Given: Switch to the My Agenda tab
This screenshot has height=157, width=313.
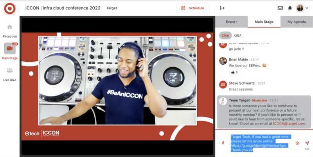Looking at the screenshot, I should 297,22.
